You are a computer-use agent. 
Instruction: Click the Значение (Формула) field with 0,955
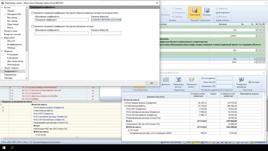[106, 20]
